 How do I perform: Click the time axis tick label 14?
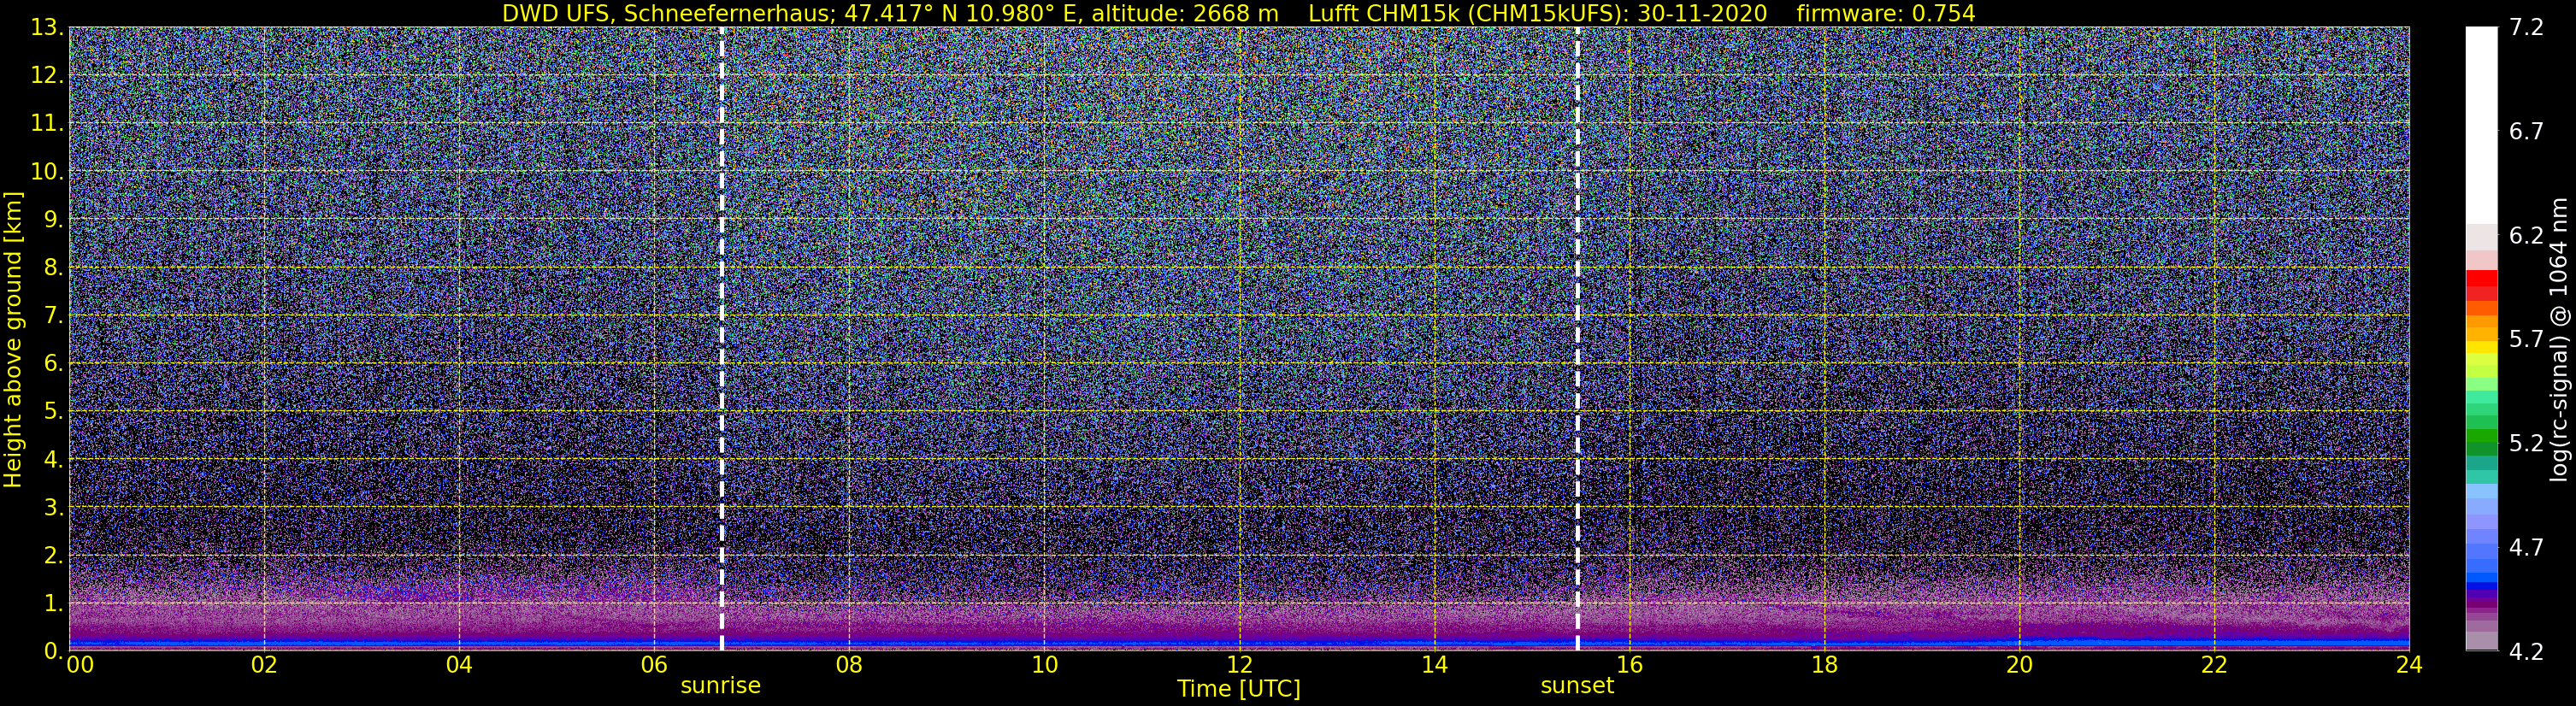[x=1434, y=665]
